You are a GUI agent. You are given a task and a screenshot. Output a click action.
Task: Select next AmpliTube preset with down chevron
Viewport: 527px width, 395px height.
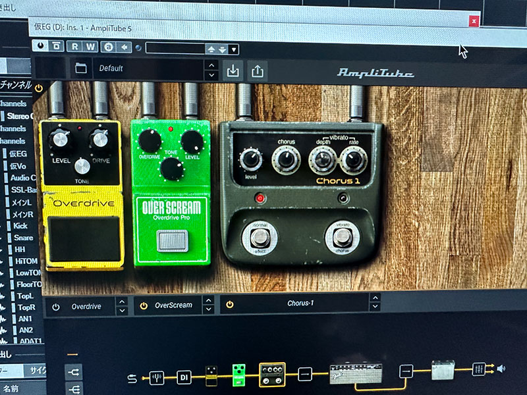click(x=211, y=75)
